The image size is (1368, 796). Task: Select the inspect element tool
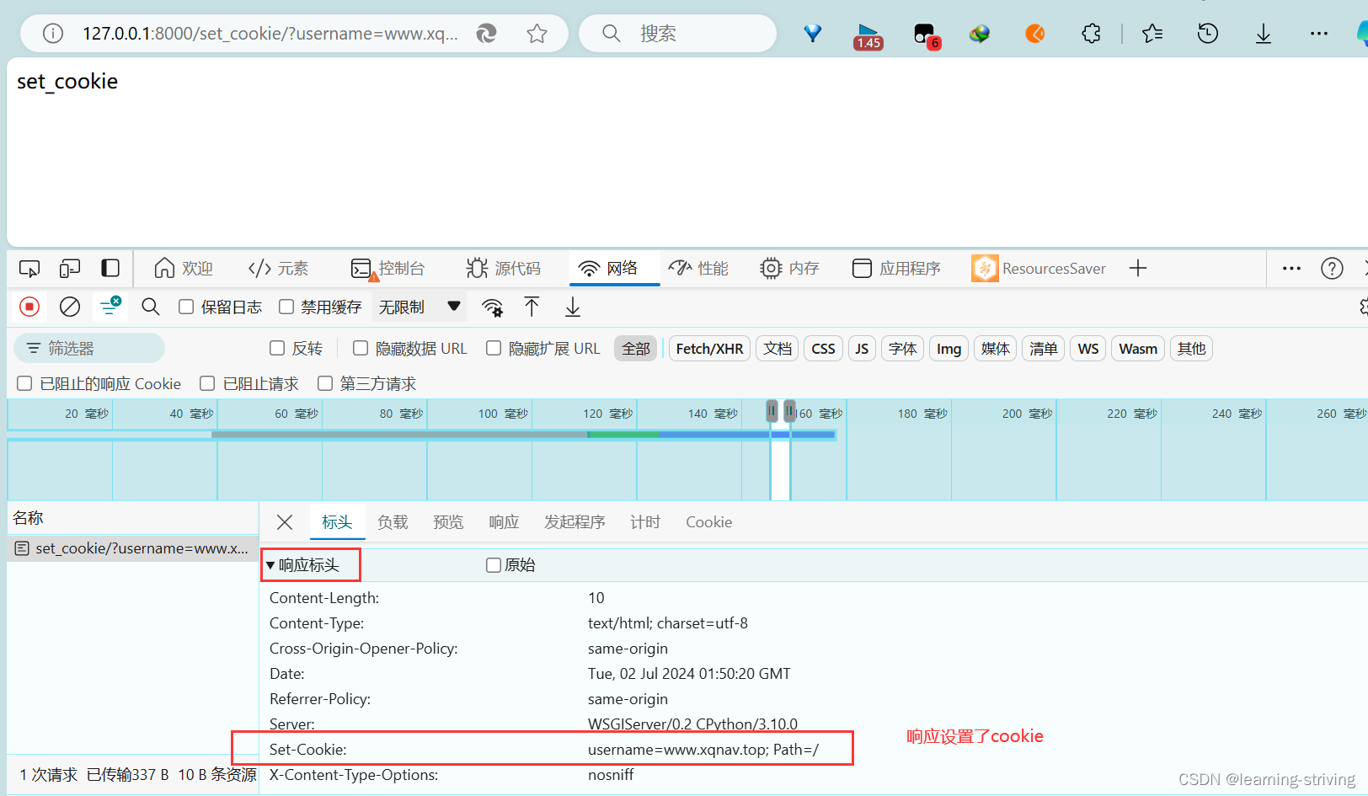click(29, 268)
